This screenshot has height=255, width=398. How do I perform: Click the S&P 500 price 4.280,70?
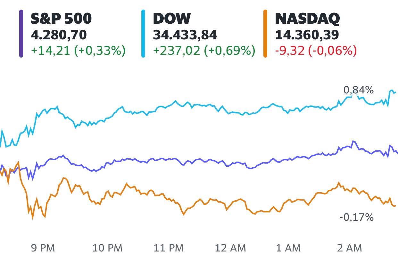pos(59,35)
